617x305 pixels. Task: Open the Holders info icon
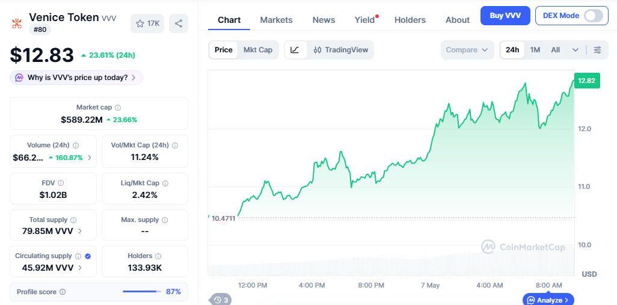tap(158, 256)
